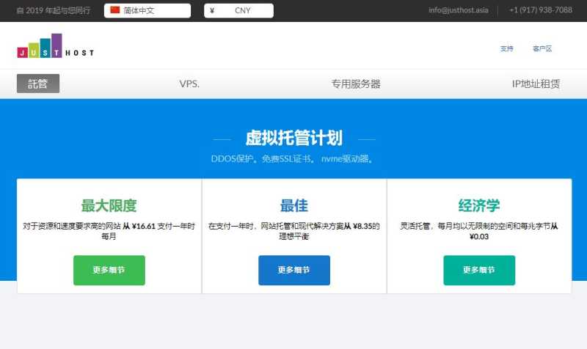Open the 支持 support link

(x=506, y=48)
